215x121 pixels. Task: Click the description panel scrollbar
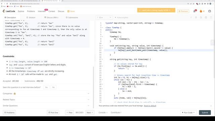(x=93, y=87)
